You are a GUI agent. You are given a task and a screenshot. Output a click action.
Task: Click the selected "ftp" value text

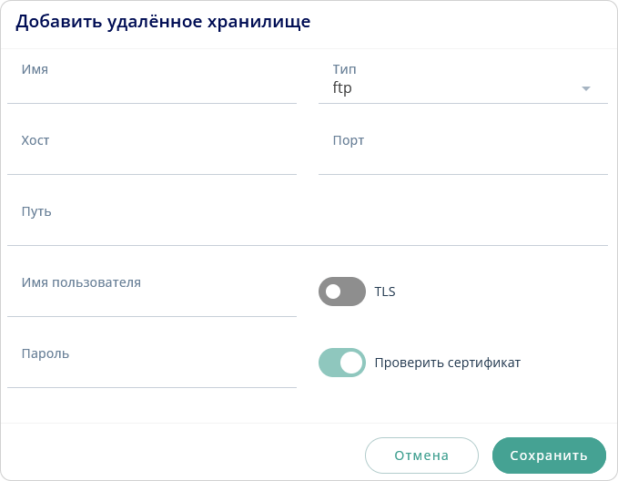point(342,88)
